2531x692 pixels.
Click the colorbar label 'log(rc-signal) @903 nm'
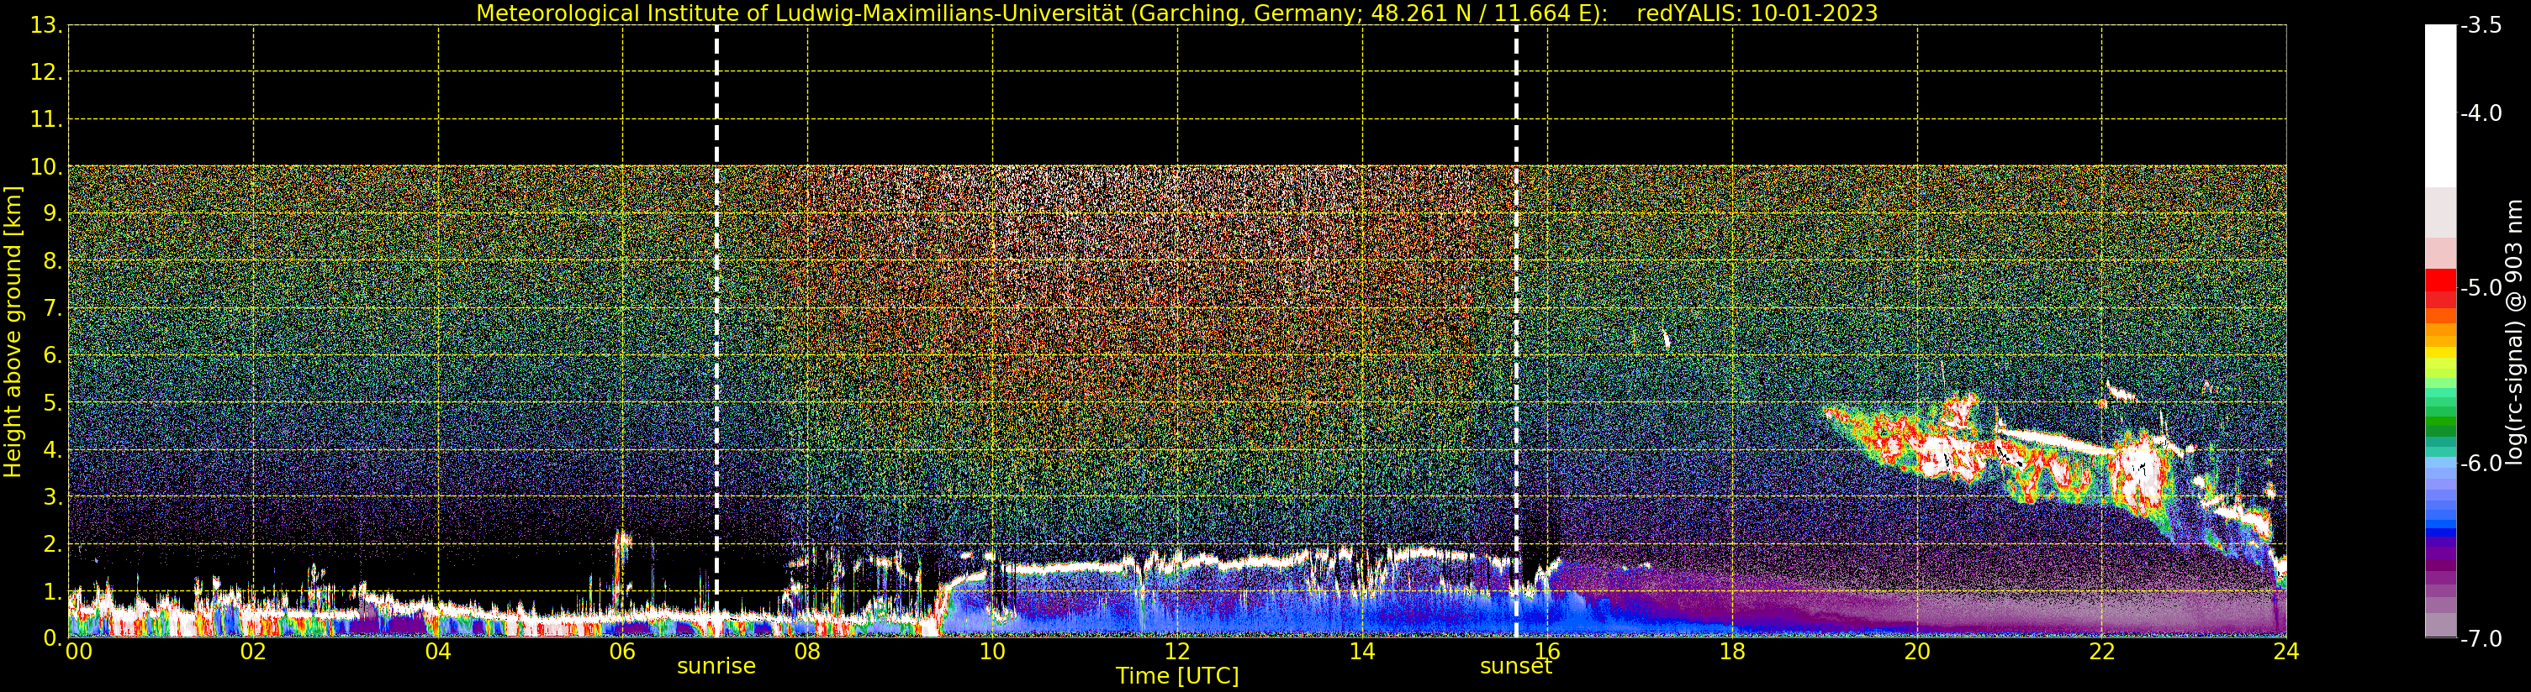tap(2514, 332)
